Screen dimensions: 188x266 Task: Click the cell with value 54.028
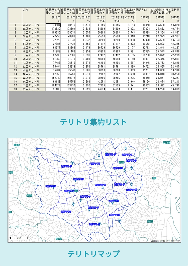(x=172, y=25)
